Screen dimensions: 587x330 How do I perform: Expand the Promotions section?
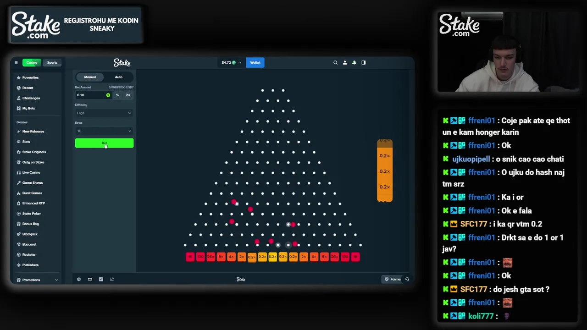tap(37, 280)
